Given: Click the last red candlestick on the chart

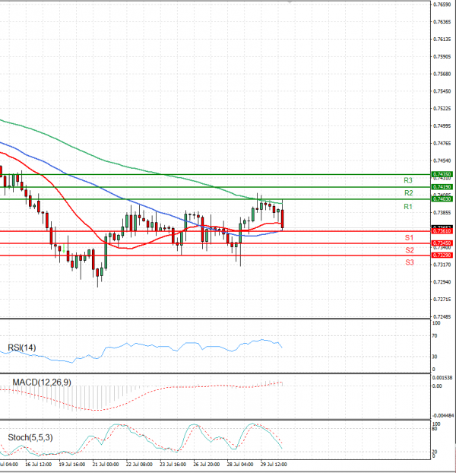Looking at the screenshot, I should pyautogui.click(x=283, y=219).
